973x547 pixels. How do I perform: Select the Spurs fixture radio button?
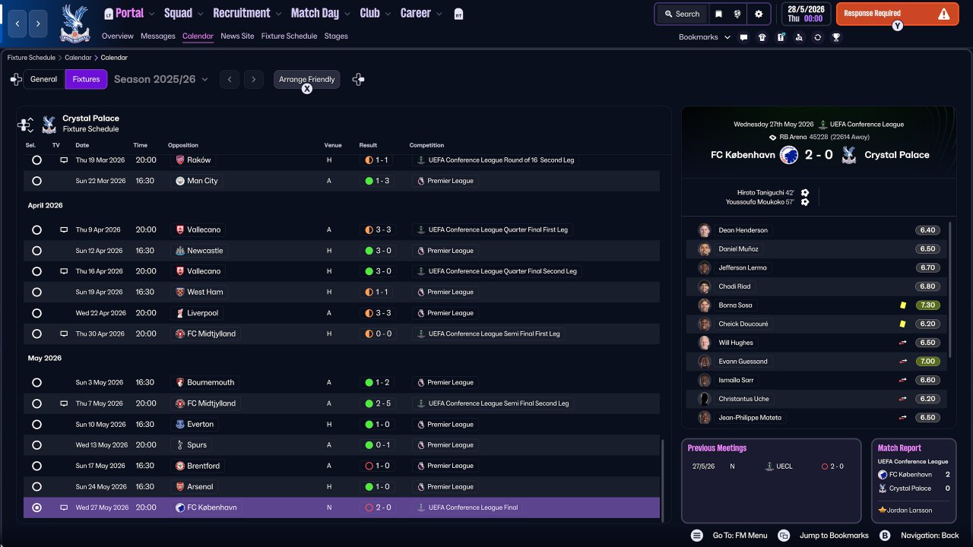[36, 445]
